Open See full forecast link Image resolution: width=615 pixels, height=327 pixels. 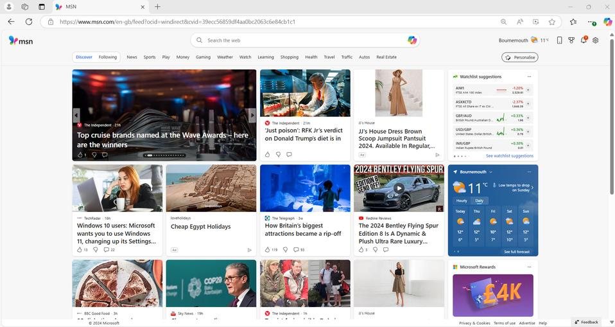[x=517, y=252]
